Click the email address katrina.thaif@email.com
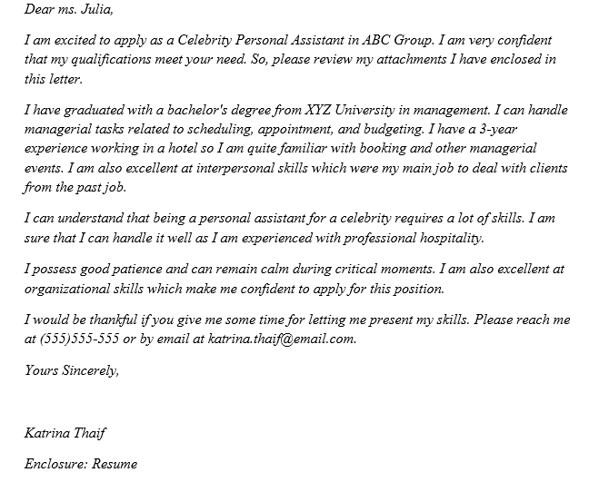 (x=283, y=339)
